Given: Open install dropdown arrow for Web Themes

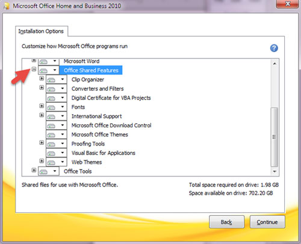Looking at the screenshot, I should pyautogui.click(x=63, y=162).
